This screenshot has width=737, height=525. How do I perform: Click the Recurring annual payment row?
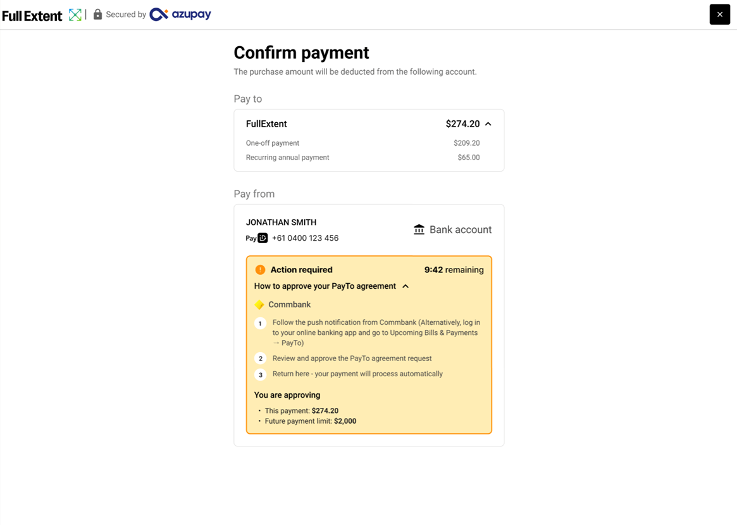(x=363, y=157)
